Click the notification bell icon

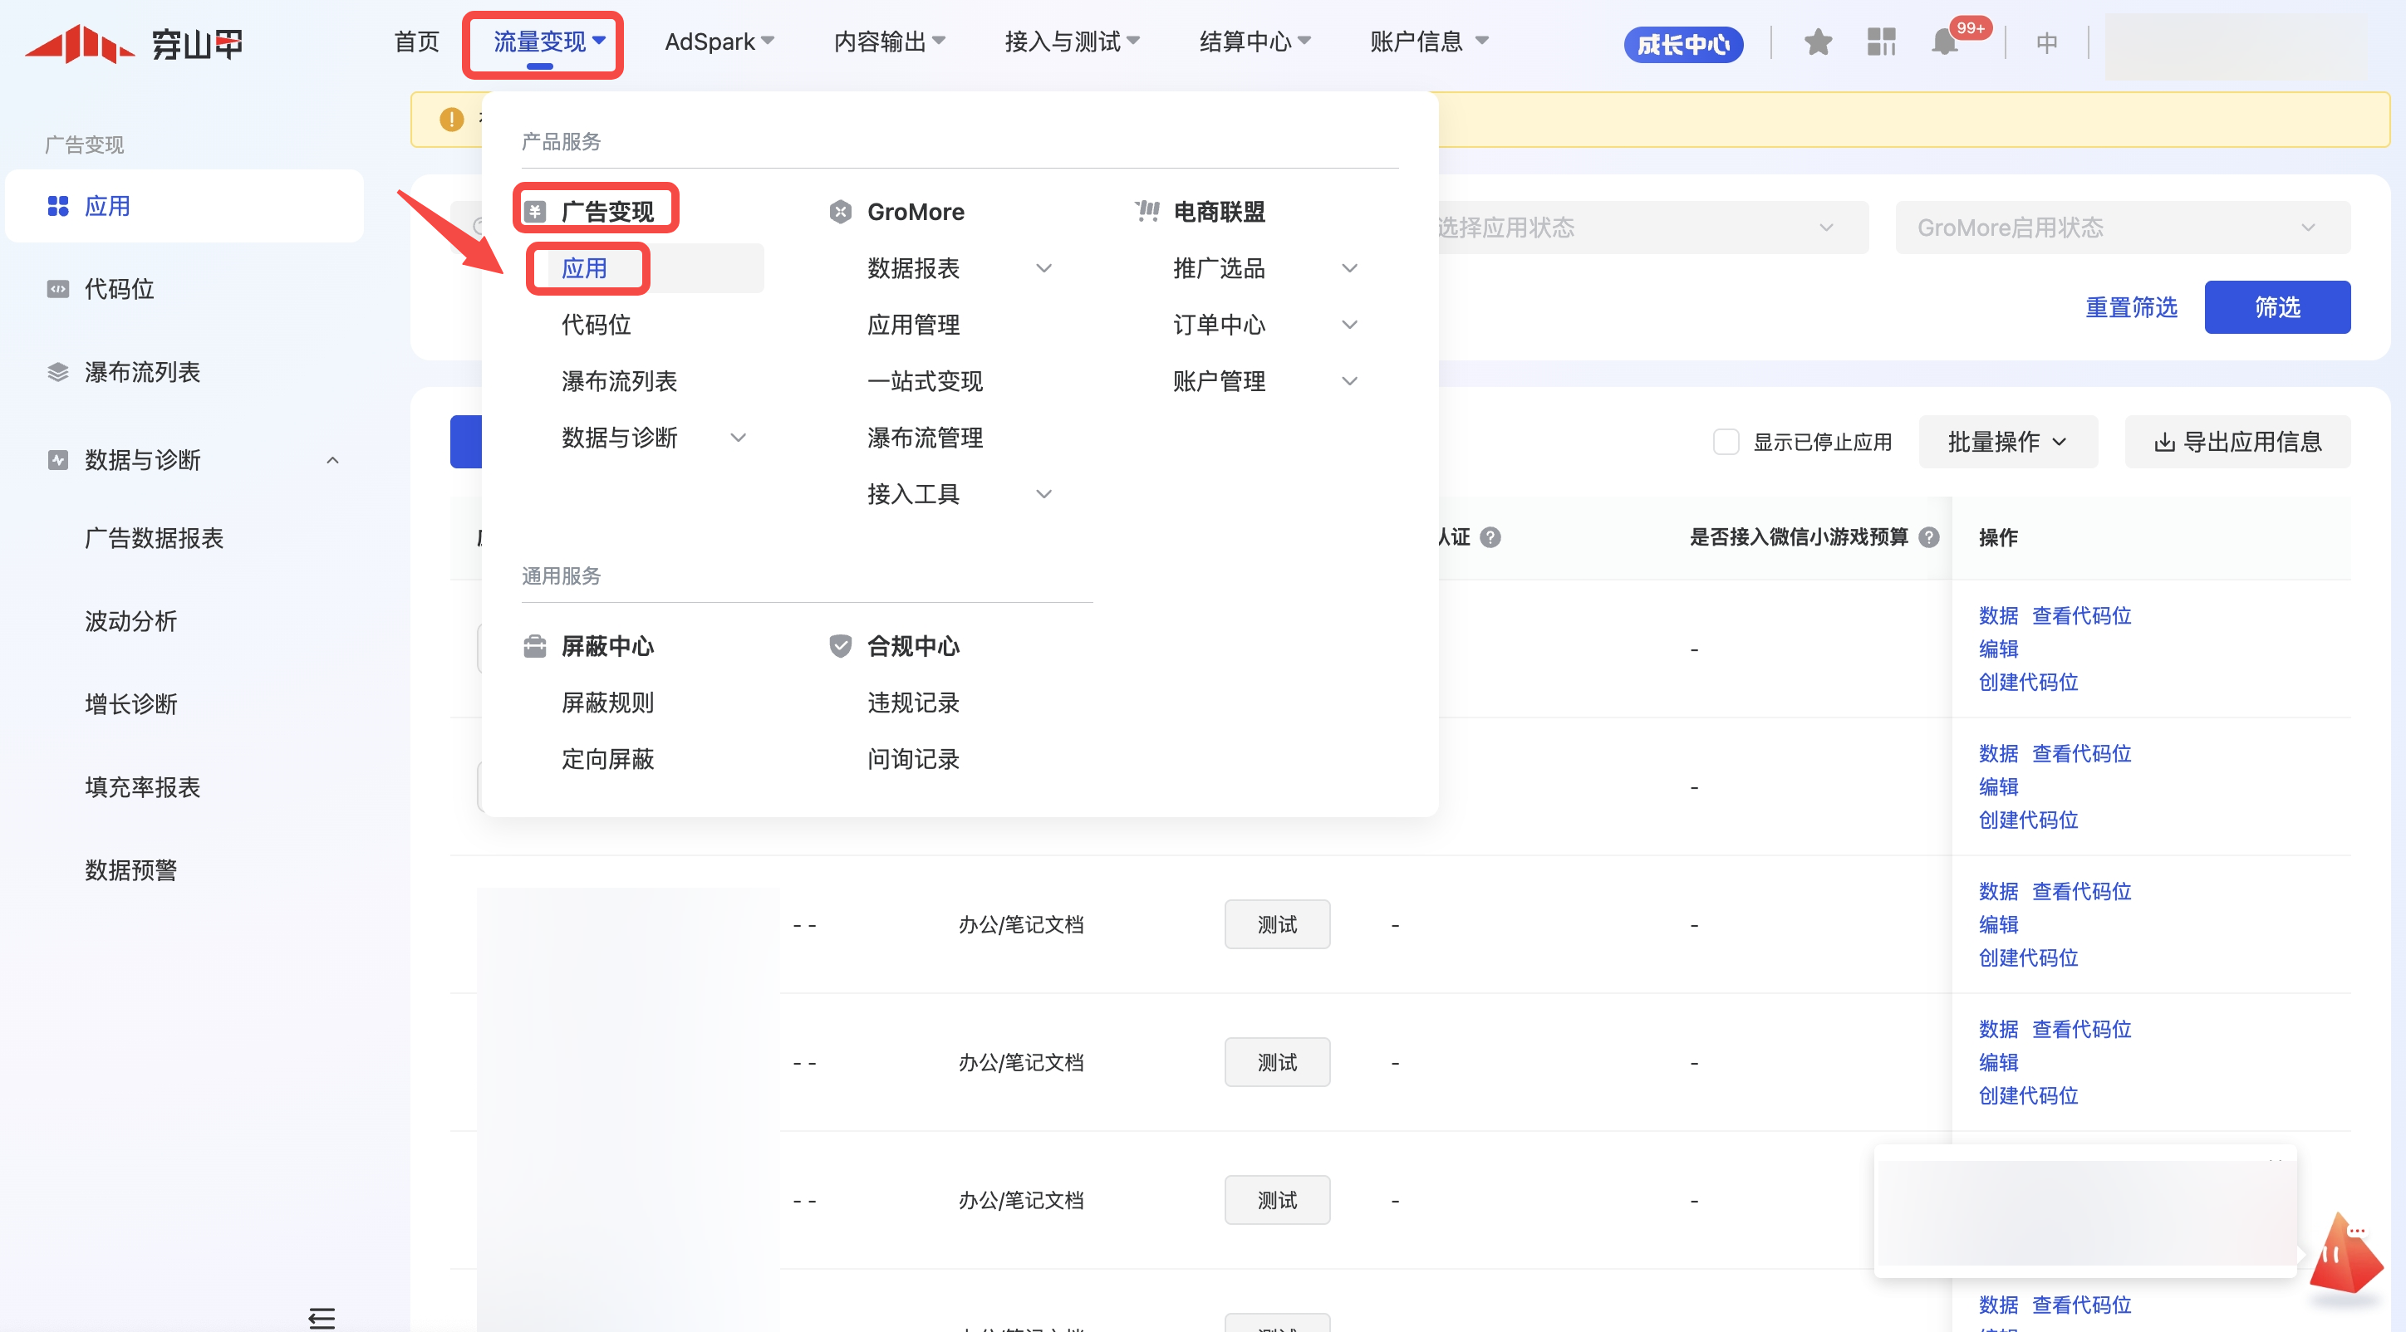click(x=1946, y=43)
